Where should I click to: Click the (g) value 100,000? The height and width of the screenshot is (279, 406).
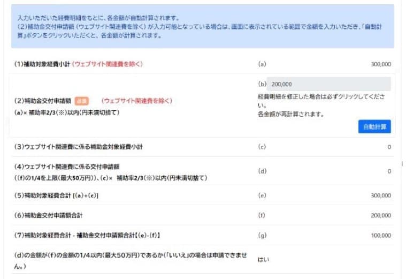coord(381,235)
